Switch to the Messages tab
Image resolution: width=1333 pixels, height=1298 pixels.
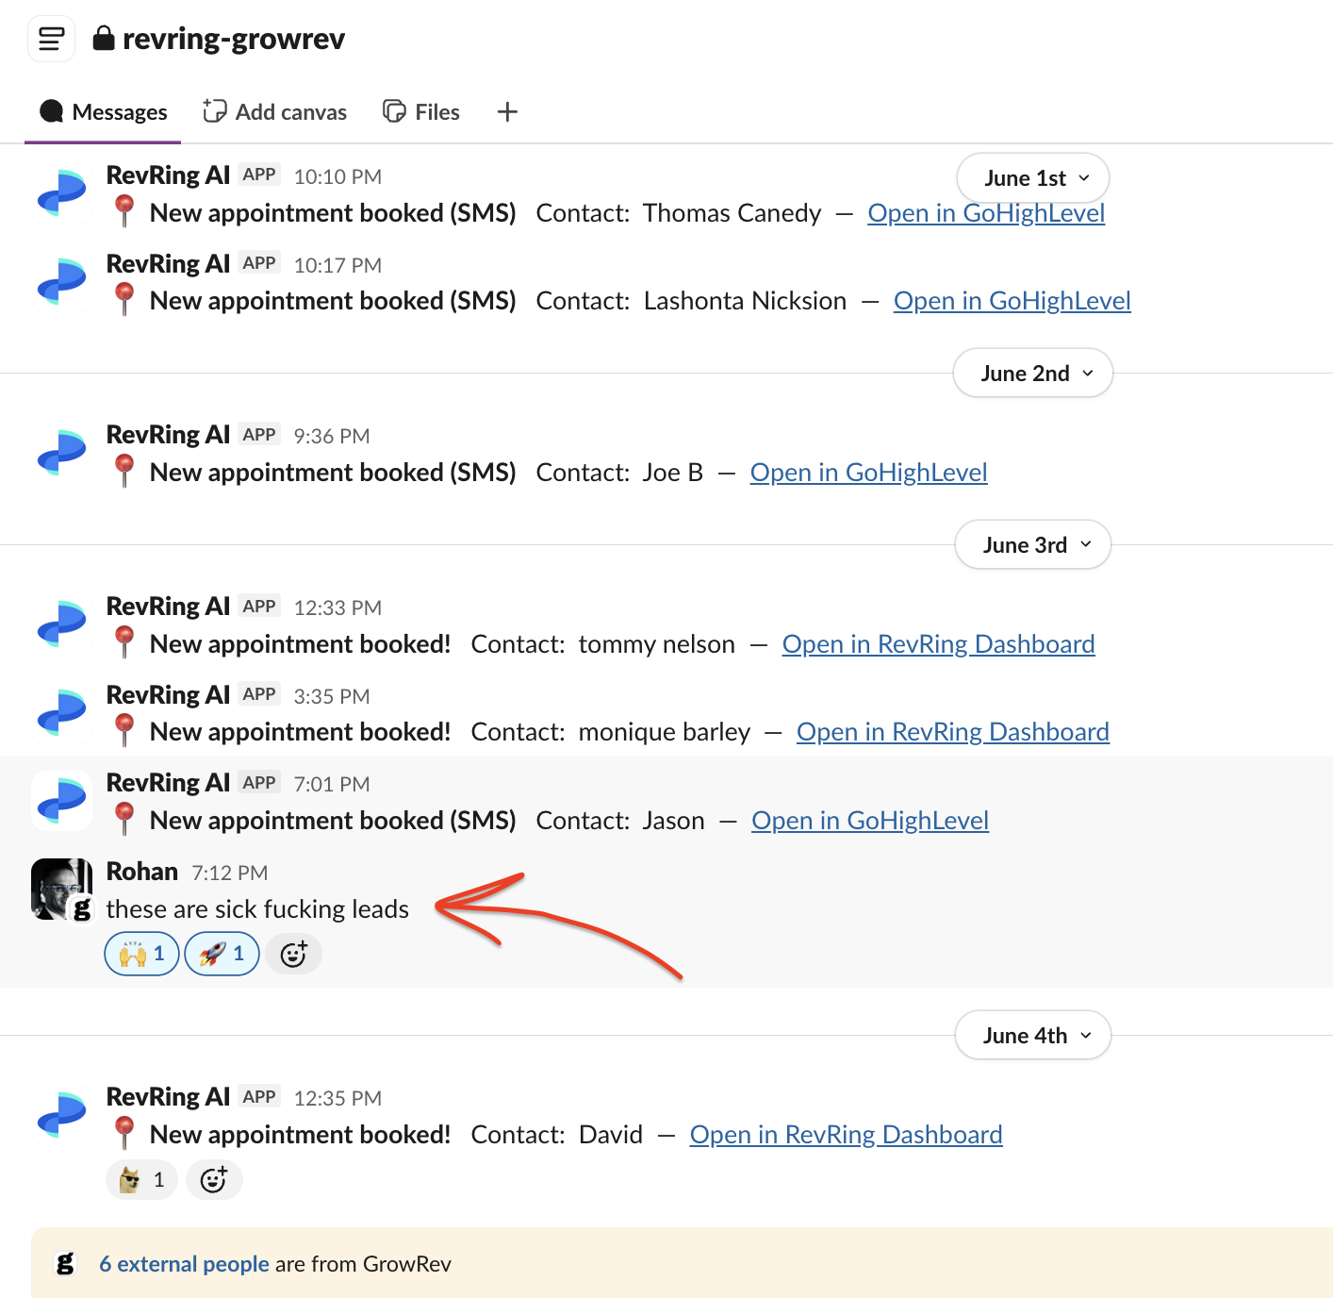click(x=102, y=111)
